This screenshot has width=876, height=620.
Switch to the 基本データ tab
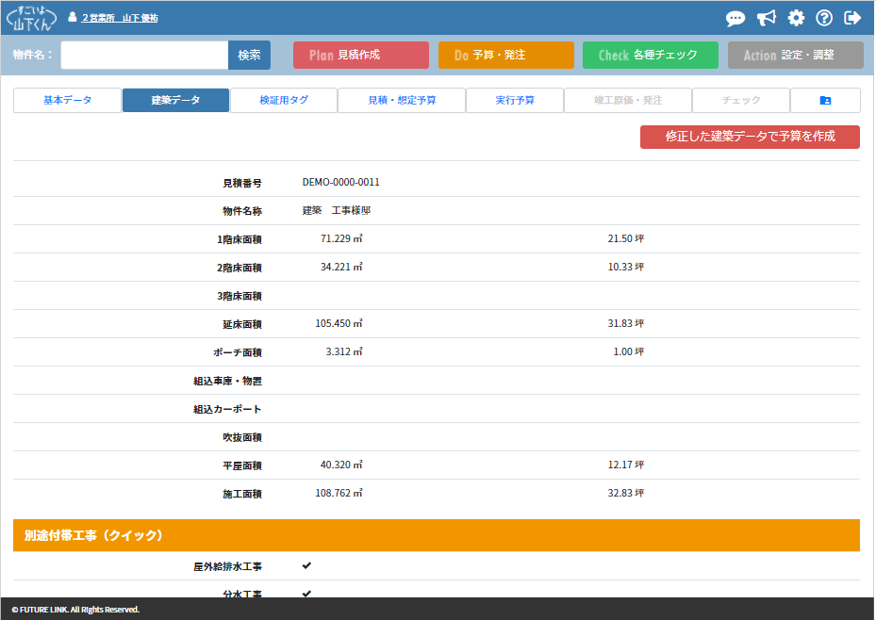(67, 101)
